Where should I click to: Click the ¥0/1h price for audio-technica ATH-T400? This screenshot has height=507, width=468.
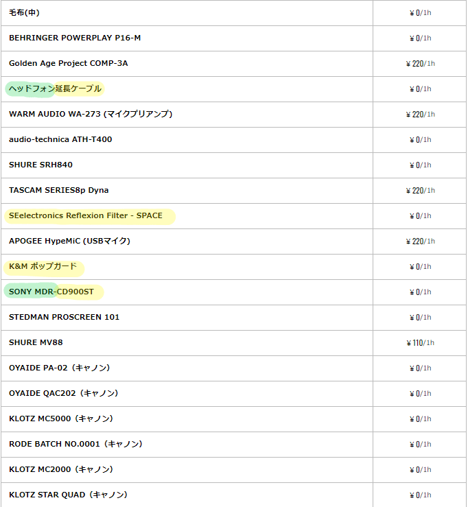click(421, 140)
